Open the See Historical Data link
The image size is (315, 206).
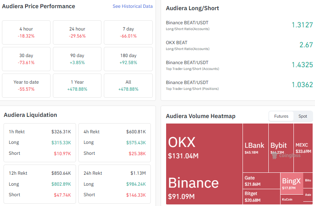pos(132,6)
